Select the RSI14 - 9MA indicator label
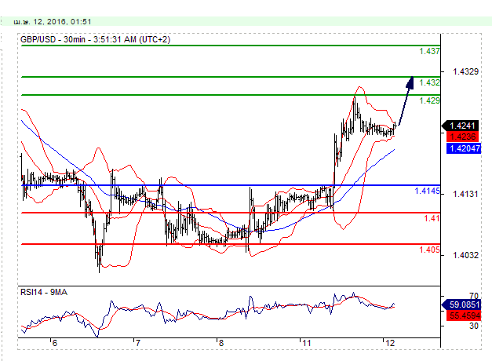Viewport: 492px width, 361px height. [x=44, y=292]
